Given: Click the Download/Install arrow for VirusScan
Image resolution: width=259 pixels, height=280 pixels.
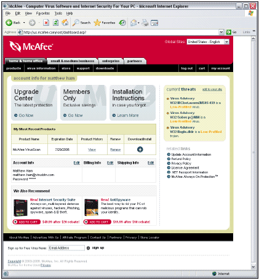Looking at the screenshot, I should tap(140, 150).
